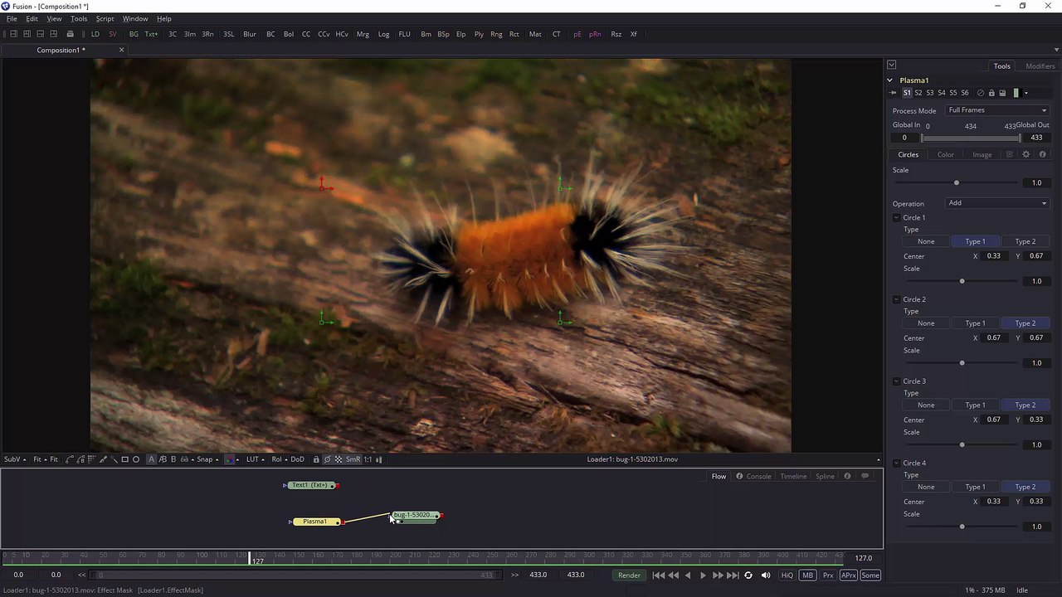Click the audio speaker icon

pyautogui.click(x=766, y=575)
